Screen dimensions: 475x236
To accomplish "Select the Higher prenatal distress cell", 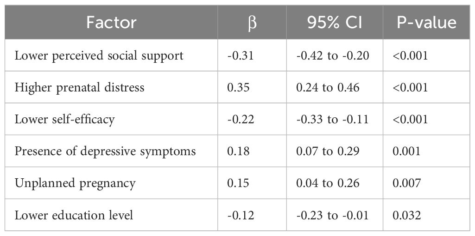I will click(x=80, y=87).
